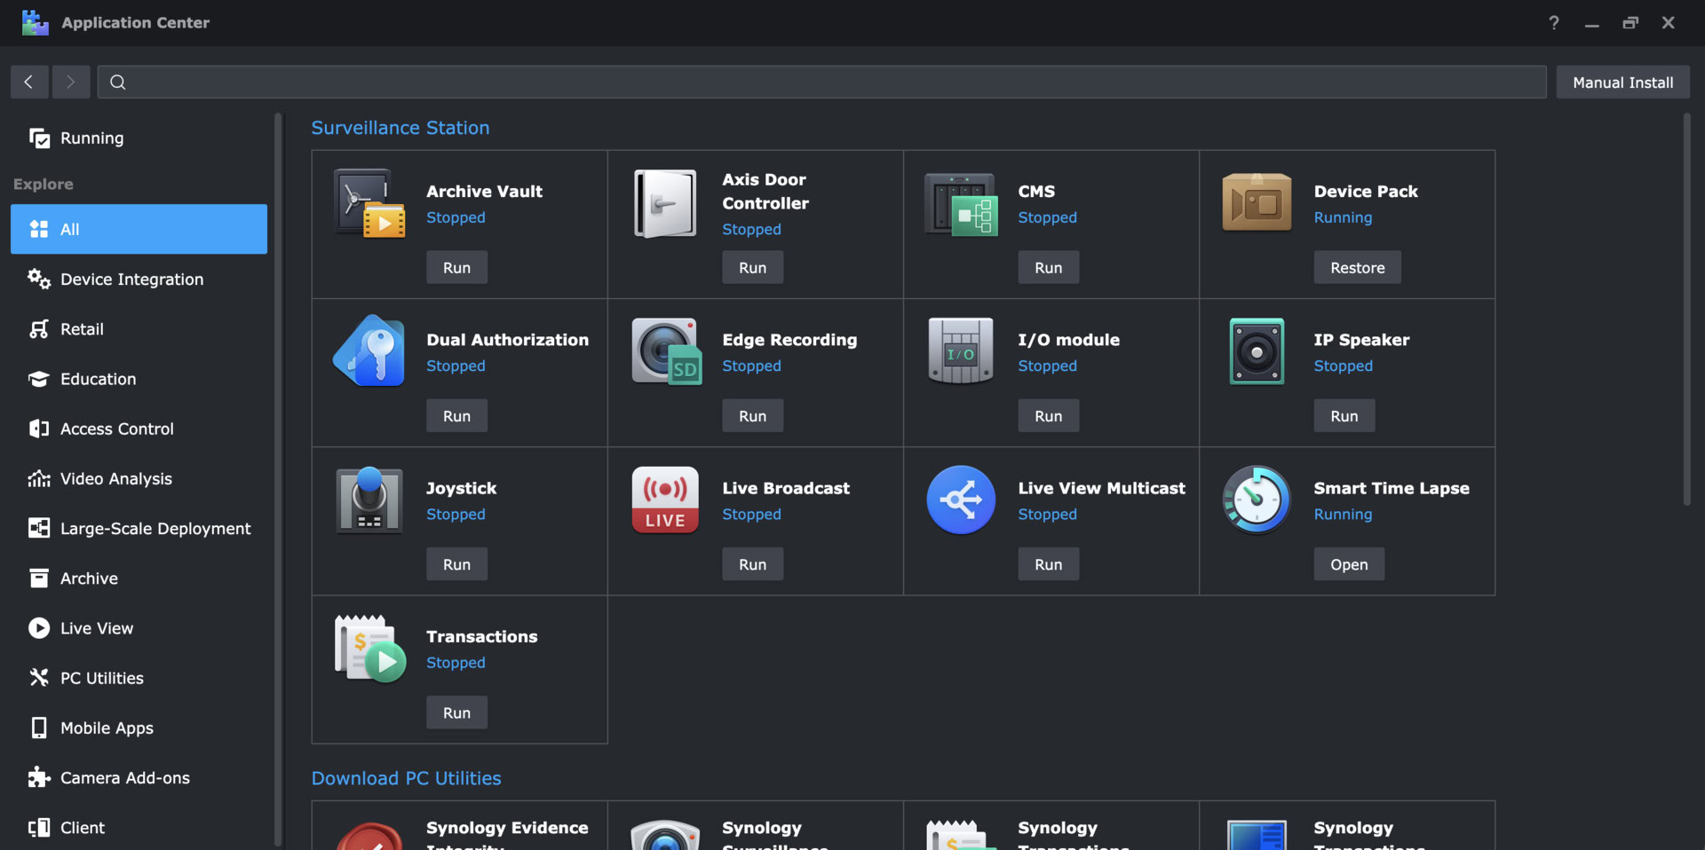Click the main content vertical scrollbar
Image resolution: width=1705 pixels, height=850 pixels.
(x=1686, y=309)
